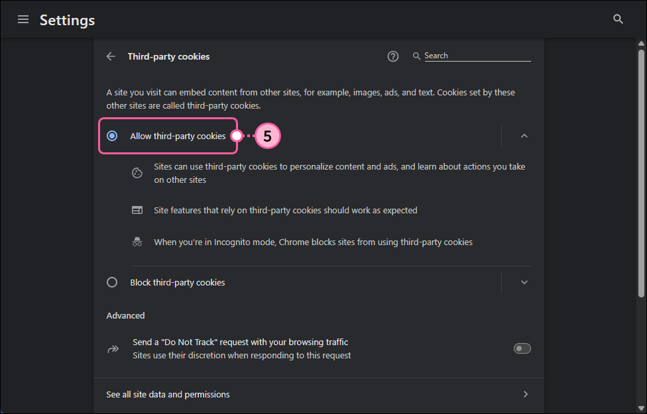Click the highlighted radio handle slider circle
The image size is (647, 414).
point(237,135)
